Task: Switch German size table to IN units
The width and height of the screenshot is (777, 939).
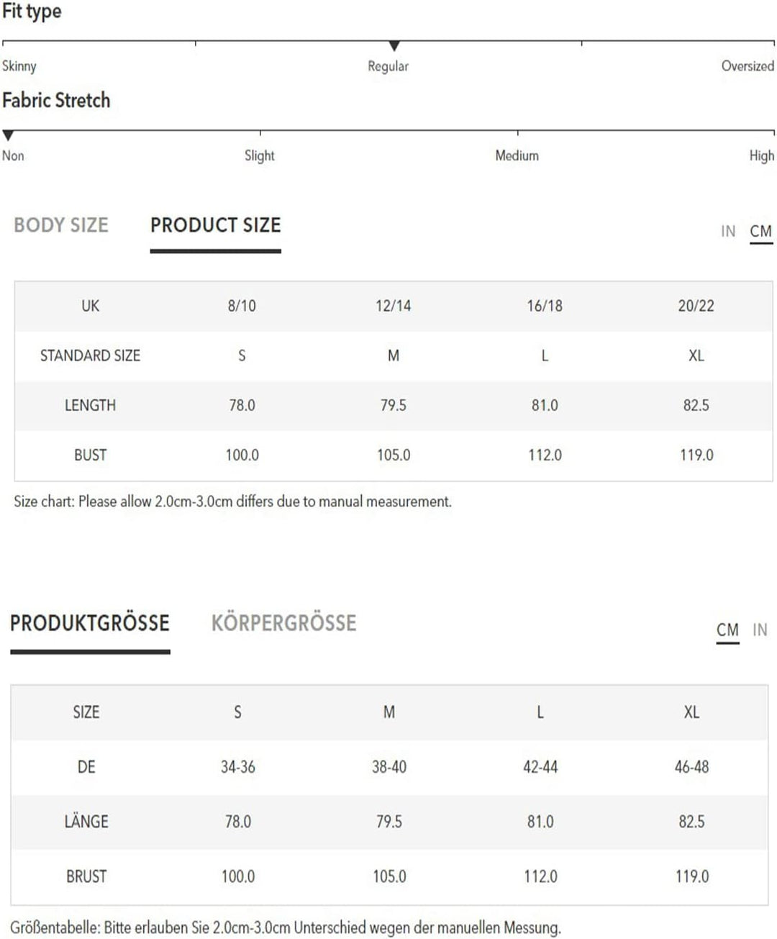Action: point(760,630)
